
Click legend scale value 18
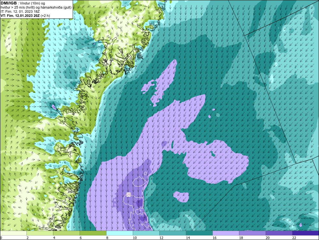click(x=241, y=238)
